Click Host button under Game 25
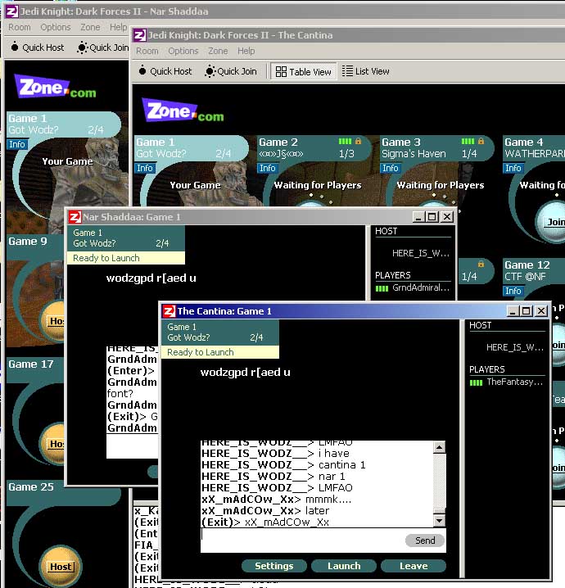565x588 pixels. [x=61, y=567]
